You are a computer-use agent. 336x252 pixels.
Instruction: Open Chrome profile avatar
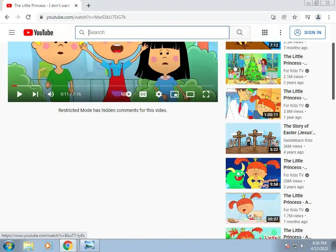318,17
